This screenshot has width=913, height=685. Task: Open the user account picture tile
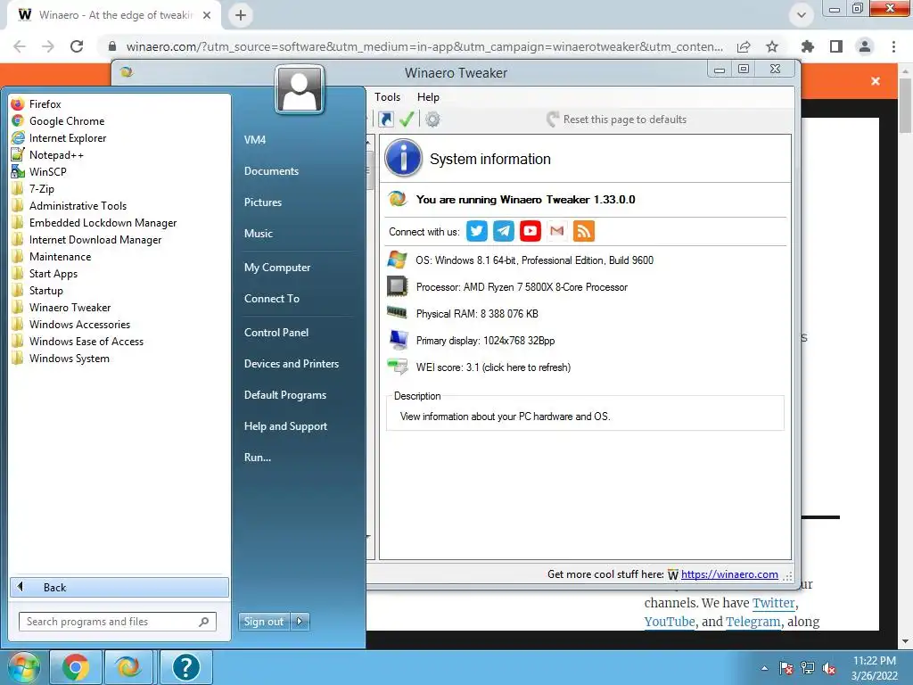[300, 89]
